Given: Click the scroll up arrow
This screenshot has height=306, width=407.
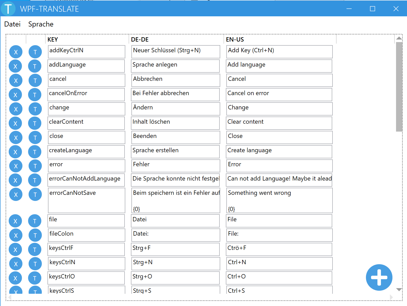Looking at the screenshot, I should (399, 38).
